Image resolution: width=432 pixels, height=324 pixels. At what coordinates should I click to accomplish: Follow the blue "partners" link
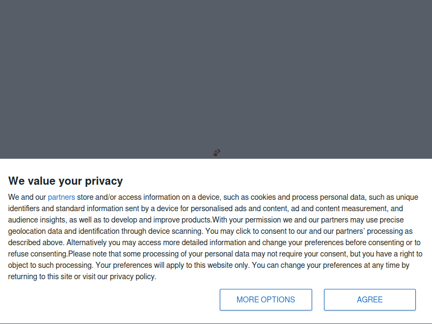tap(61, 197)
